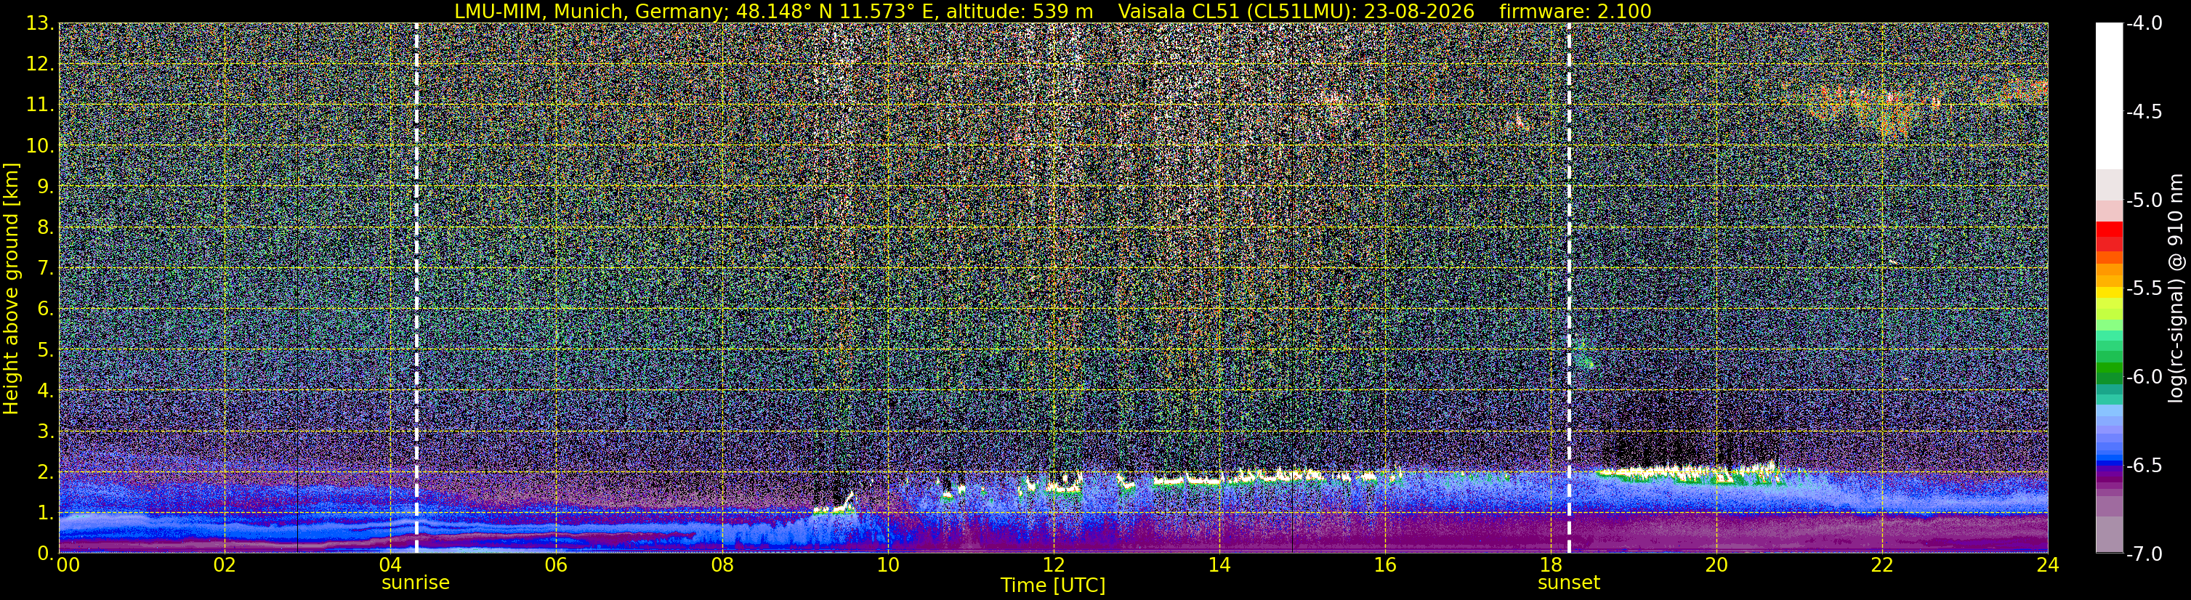Click the 'sunset' label below axis
This screenshot has width=2191, height=600.
point(1568,583)
